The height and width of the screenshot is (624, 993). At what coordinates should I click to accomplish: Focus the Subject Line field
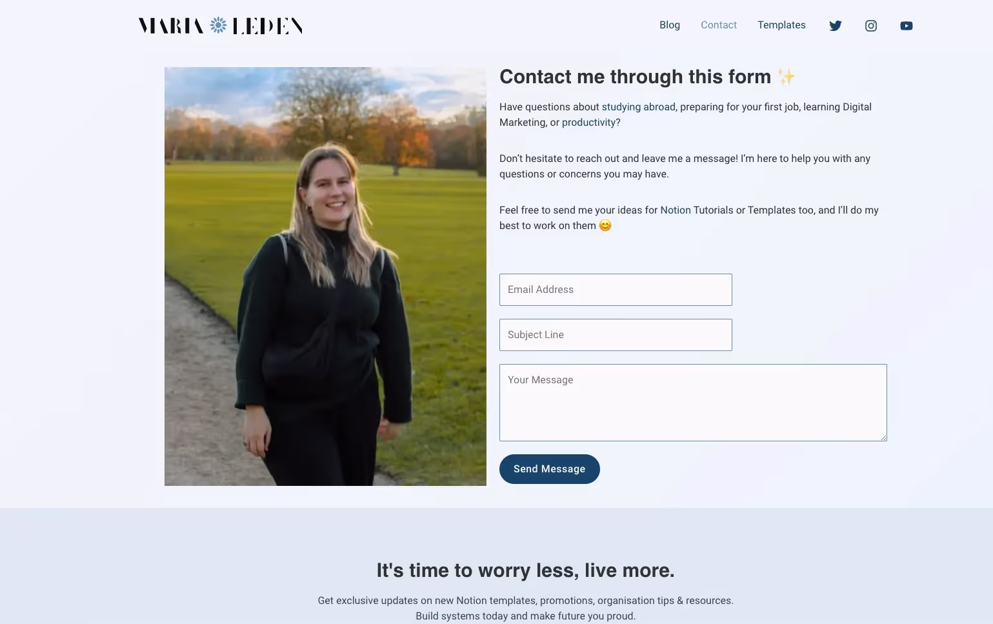coord(616,335)
